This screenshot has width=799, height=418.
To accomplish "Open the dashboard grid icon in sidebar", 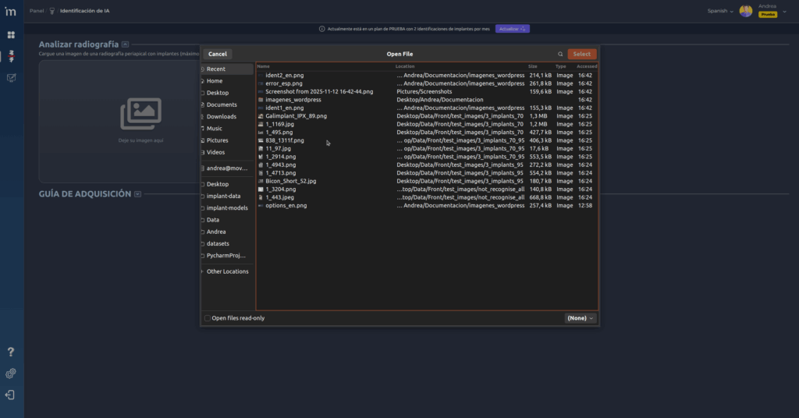I will 11,35.
